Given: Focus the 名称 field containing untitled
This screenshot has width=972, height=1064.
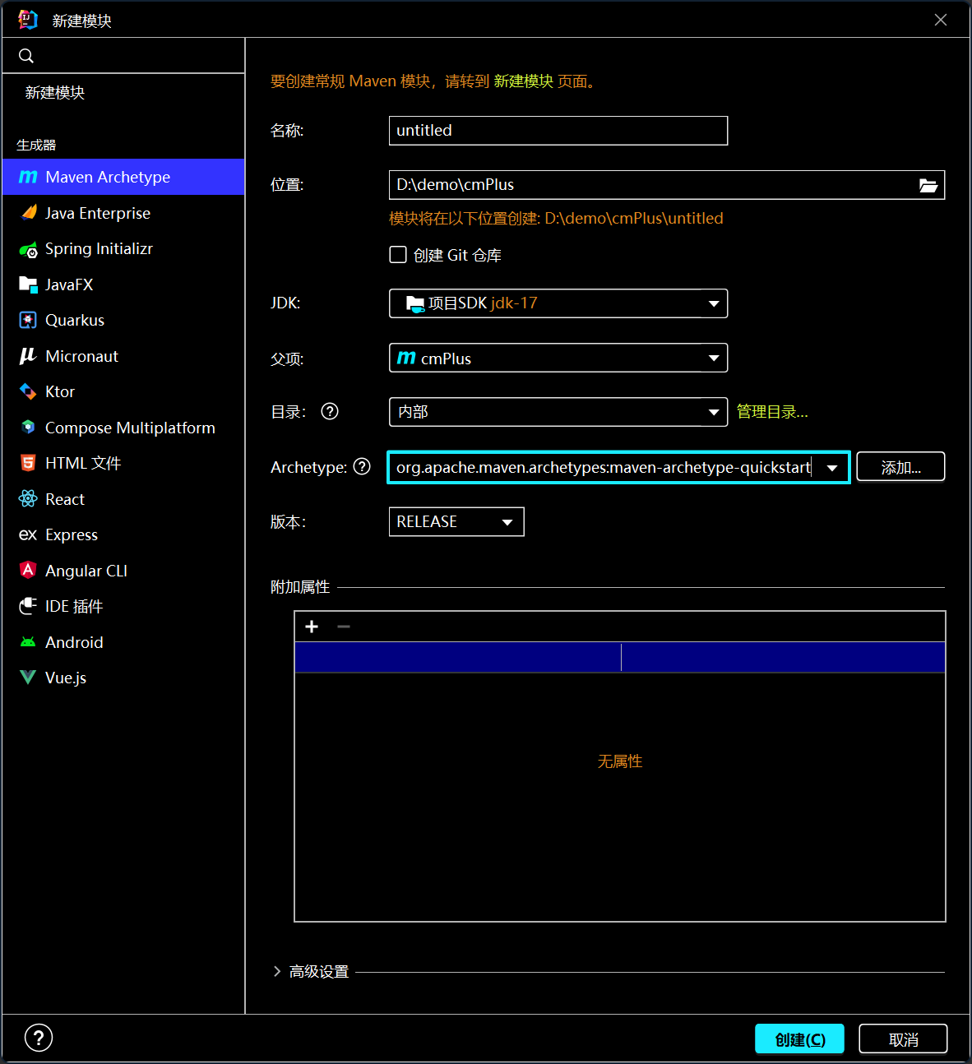Looking at the screenshot, I should (x=558, y=130).
